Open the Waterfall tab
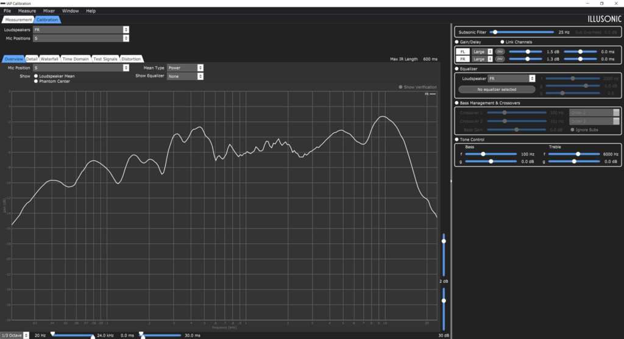This screenshot has height=339, width=624. (49, 59)
